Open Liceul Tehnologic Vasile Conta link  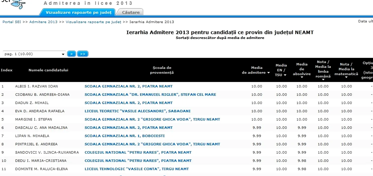(x=136, y=169)
